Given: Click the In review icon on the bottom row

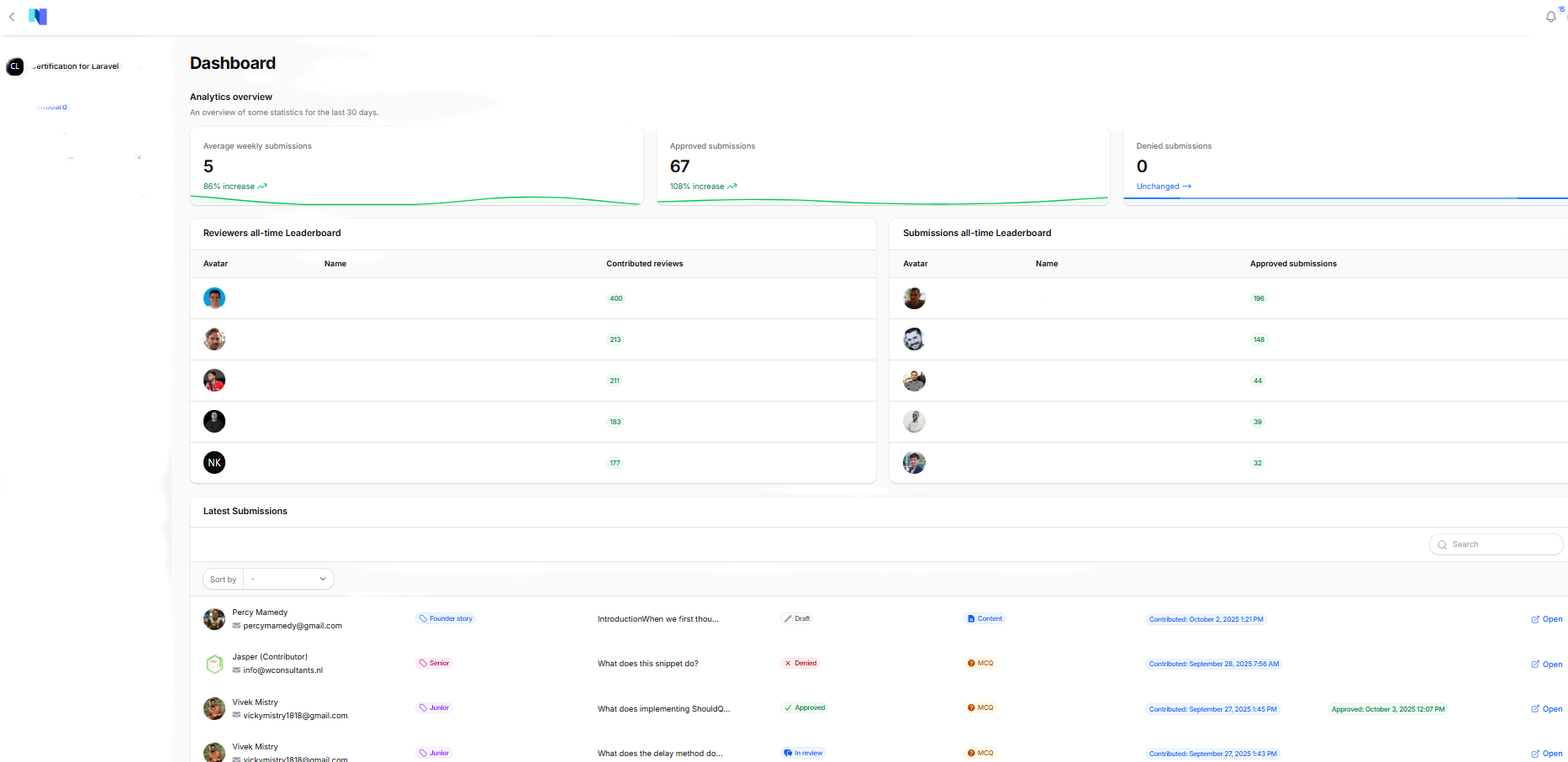Looking at the screenshot, I should click(789, 753).
